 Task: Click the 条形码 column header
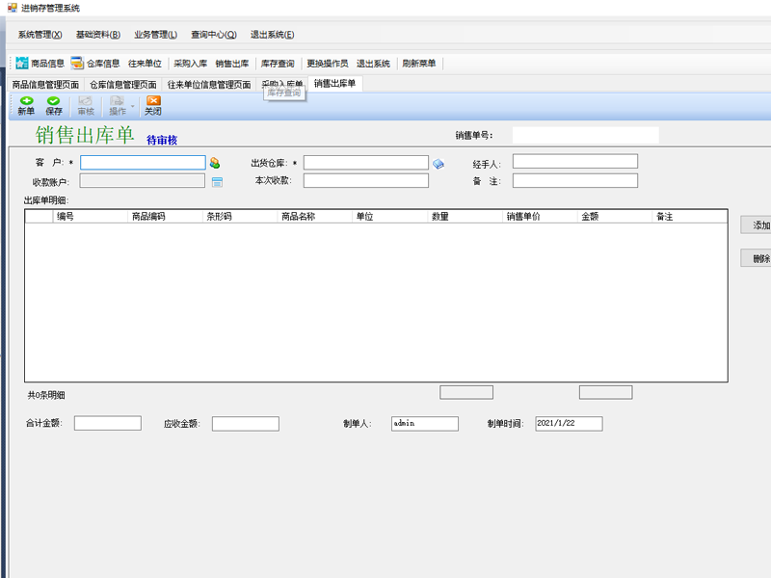[x=240, y=216]
